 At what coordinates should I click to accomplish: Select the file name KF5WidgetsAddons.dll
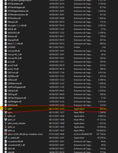(x=18, y=11)
